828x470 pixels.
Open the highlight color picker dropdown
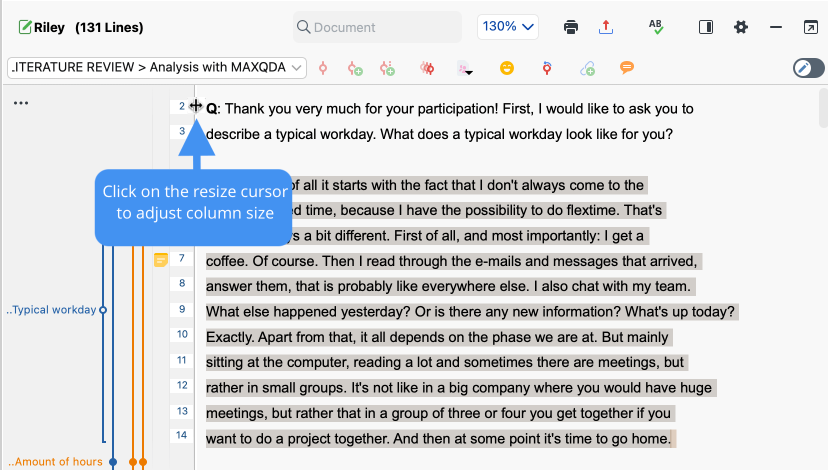[465, 68]
